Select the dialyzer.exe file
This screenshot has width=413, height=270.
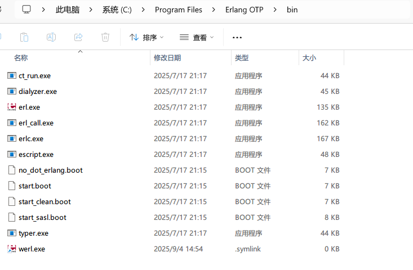click(x=38, y=91)
